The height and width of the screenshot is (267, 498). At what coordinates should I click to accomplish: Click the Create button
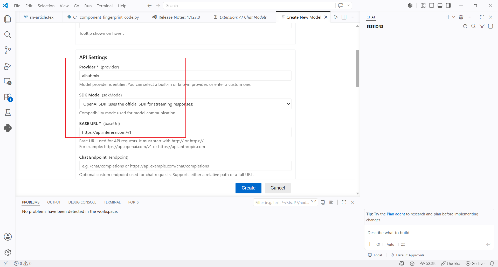pos(248,188)
